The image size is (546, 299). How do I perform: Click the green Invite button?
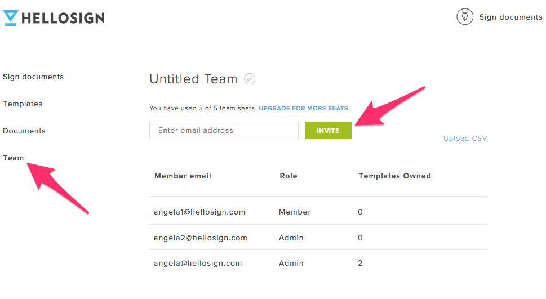click(328, 130)
